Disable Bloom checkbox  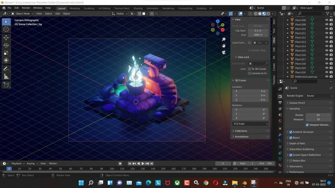[x=291, y=138]
